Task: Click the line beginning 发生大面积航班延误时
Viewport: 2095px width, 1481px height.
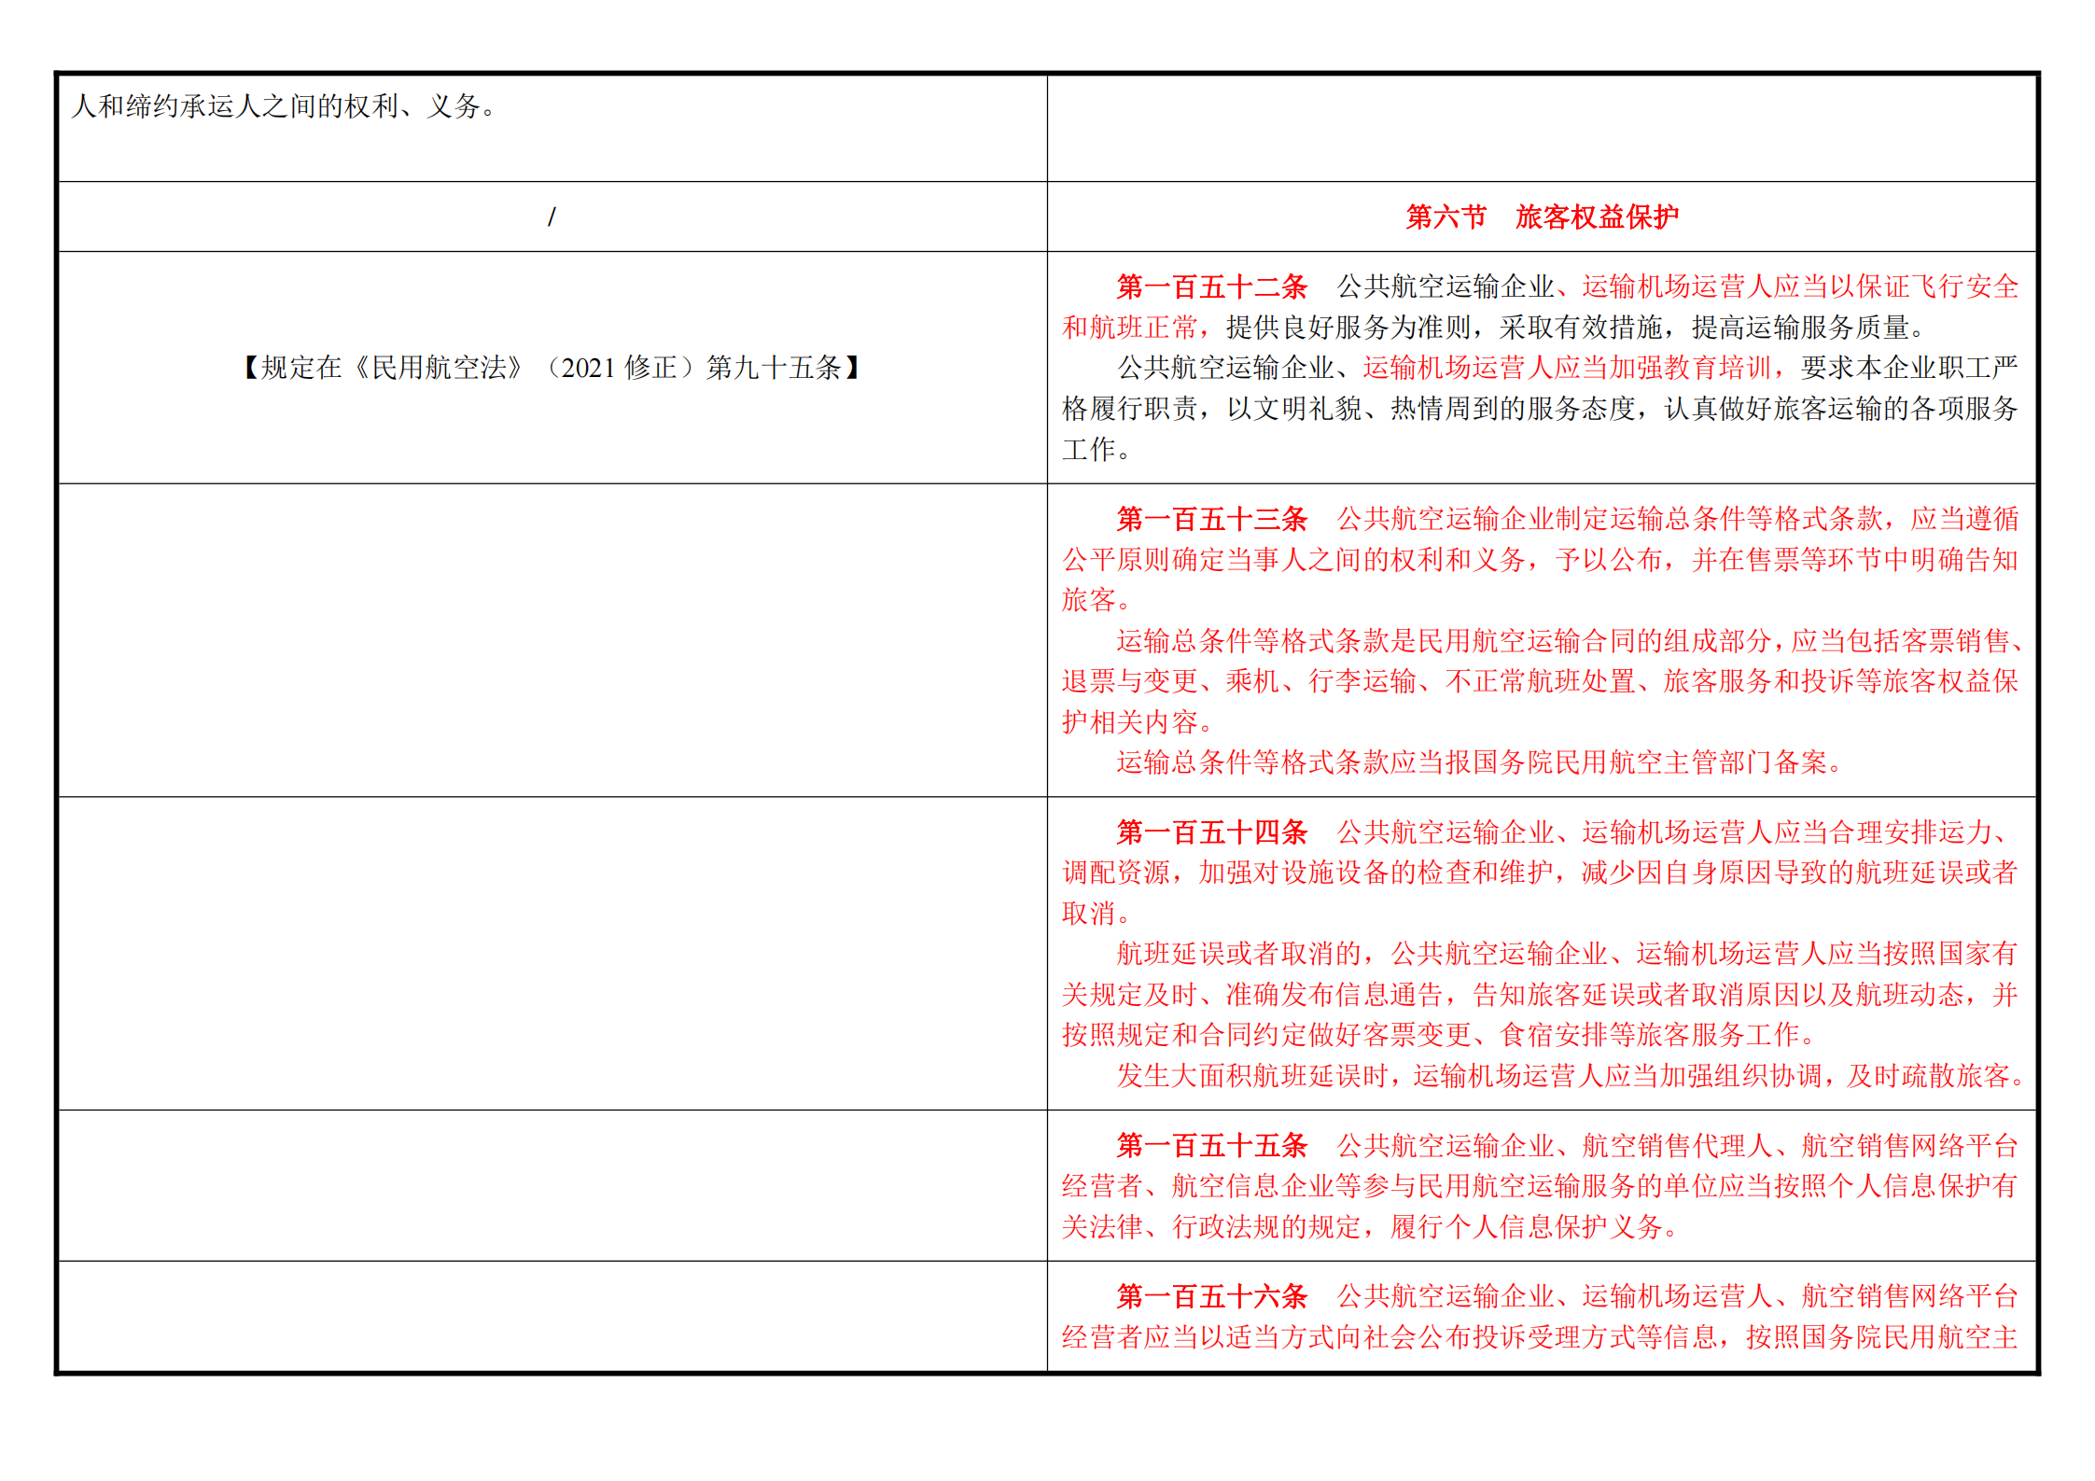Action: (x=1571, y=1076)
